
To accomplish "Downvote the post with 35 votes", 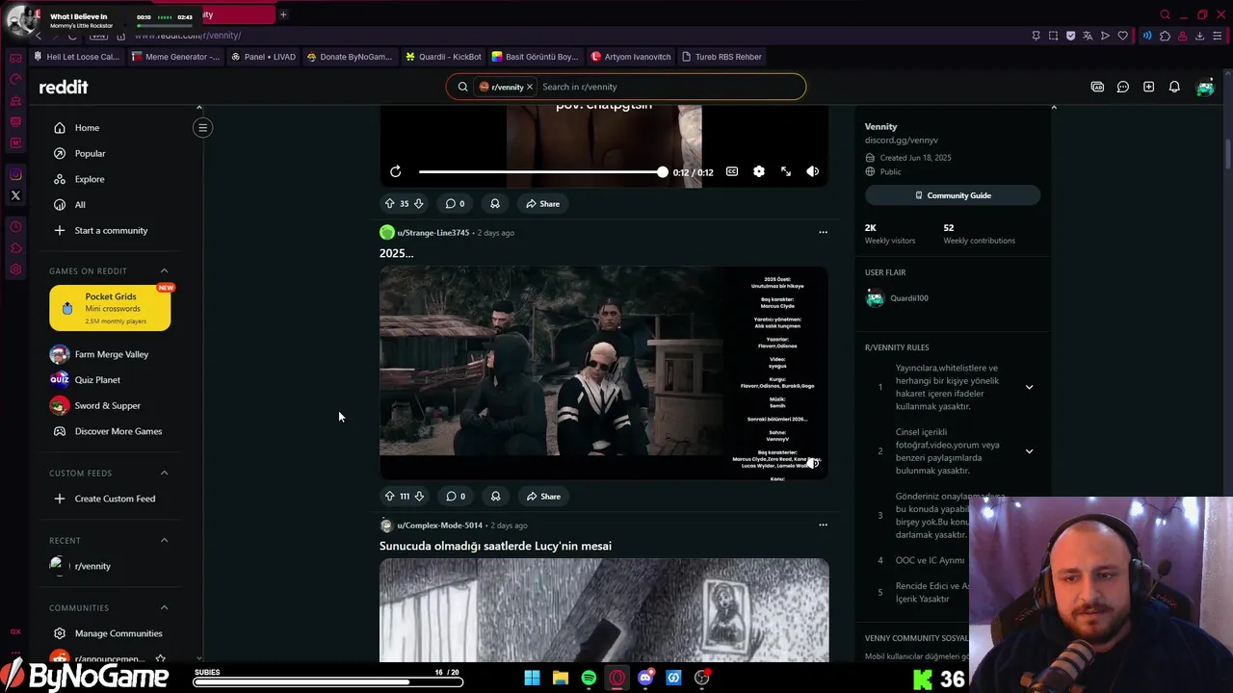I will pyautogui.click(x=418, y=203).
